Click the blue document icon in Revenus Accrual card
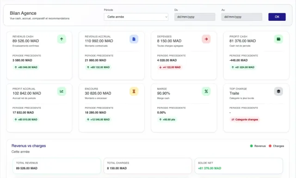 click(134, 39)
